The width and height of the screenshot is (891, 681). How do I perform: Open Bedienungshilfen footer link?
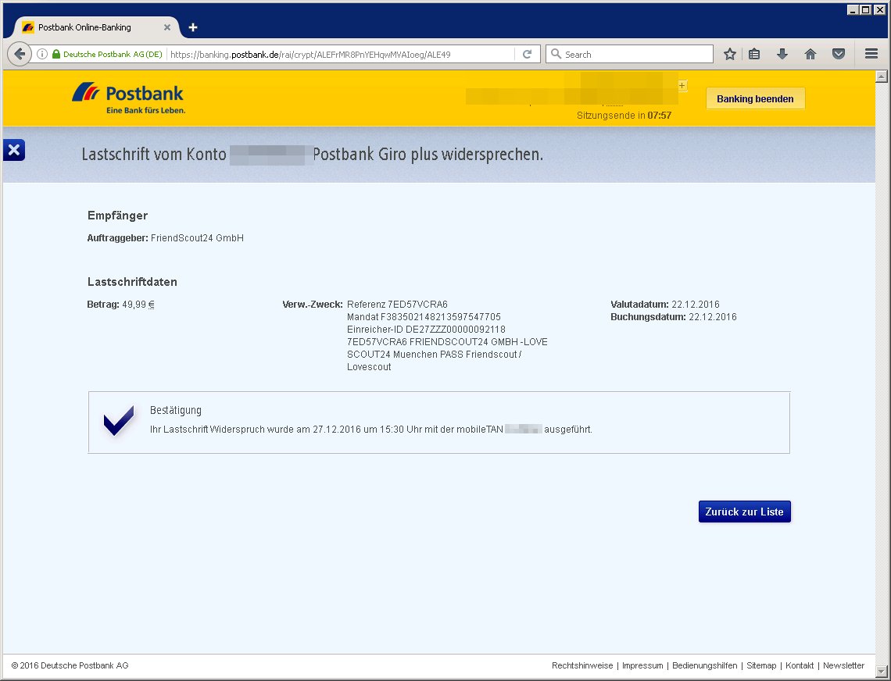[x=705, y=665]
